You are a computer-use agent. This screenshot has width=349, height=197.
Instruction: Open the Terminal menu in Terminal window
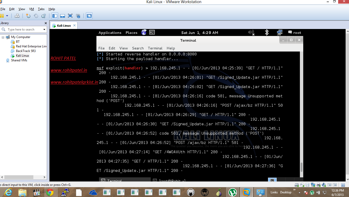(155, 48)
